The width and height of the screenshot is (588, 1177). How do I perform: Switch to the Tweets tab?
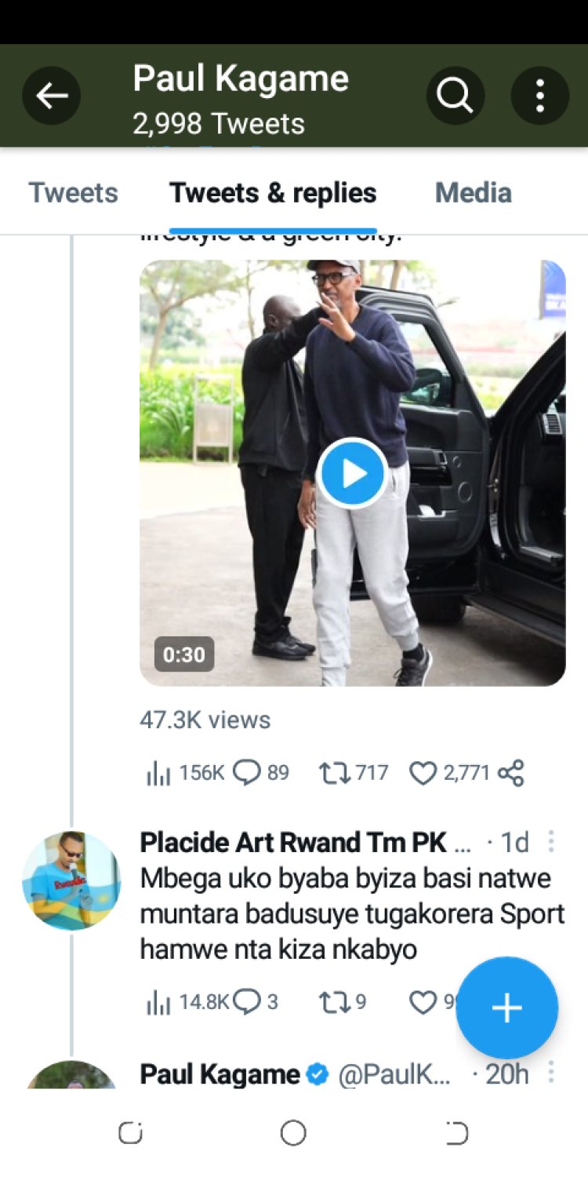coord(73,193)
